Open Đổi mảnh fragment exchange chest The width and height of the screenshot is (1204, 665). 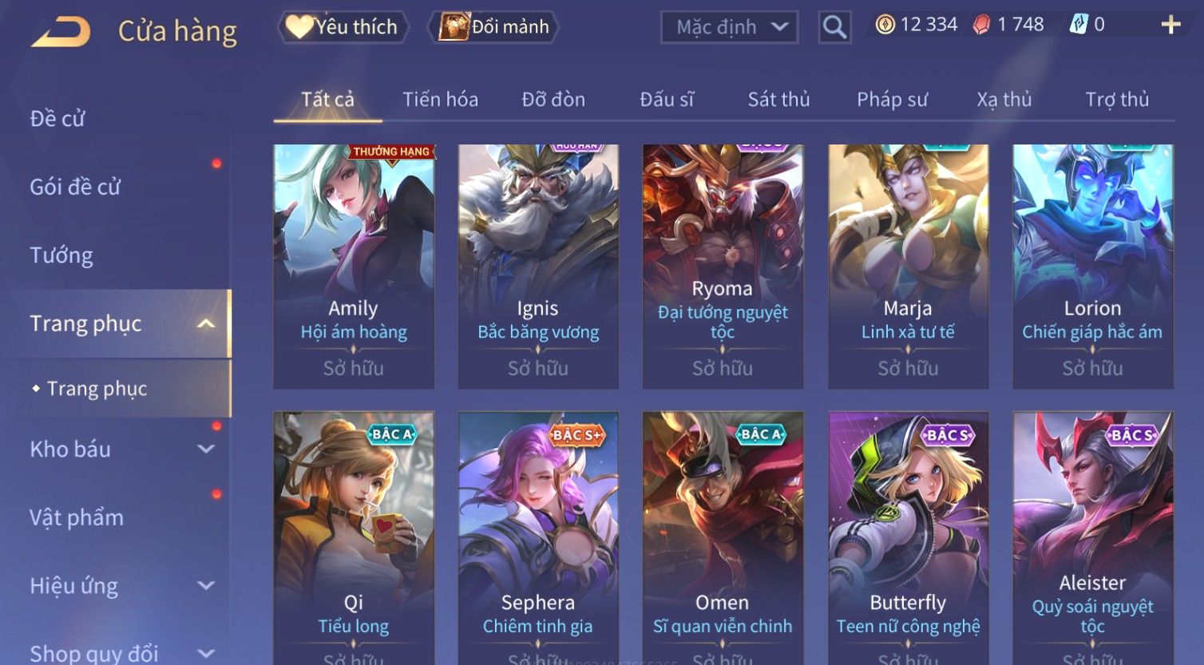coord(493,27)
